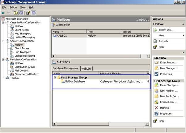Image resolution: width=186 pixels, height=133 pixels.
Task: Click Properties checkmark icon under First Storage Group
Action: click(156, 114)
